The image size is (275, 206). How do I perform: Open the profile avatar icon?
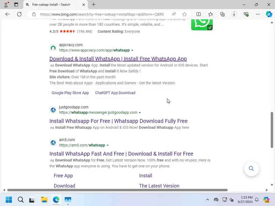click(x=6, y=5)
